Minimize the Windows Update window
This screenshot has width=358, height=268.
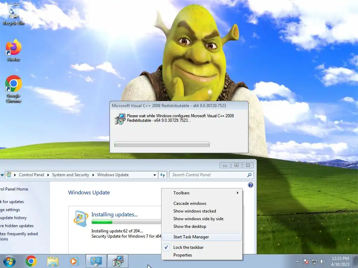[x=225, y=165]
